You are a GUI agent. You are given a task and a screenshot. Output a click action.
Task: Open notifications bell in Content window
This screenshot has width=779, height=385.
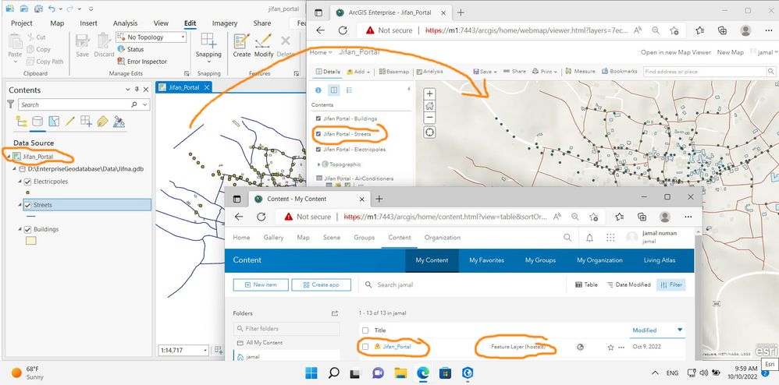click(x=590, y=238)
